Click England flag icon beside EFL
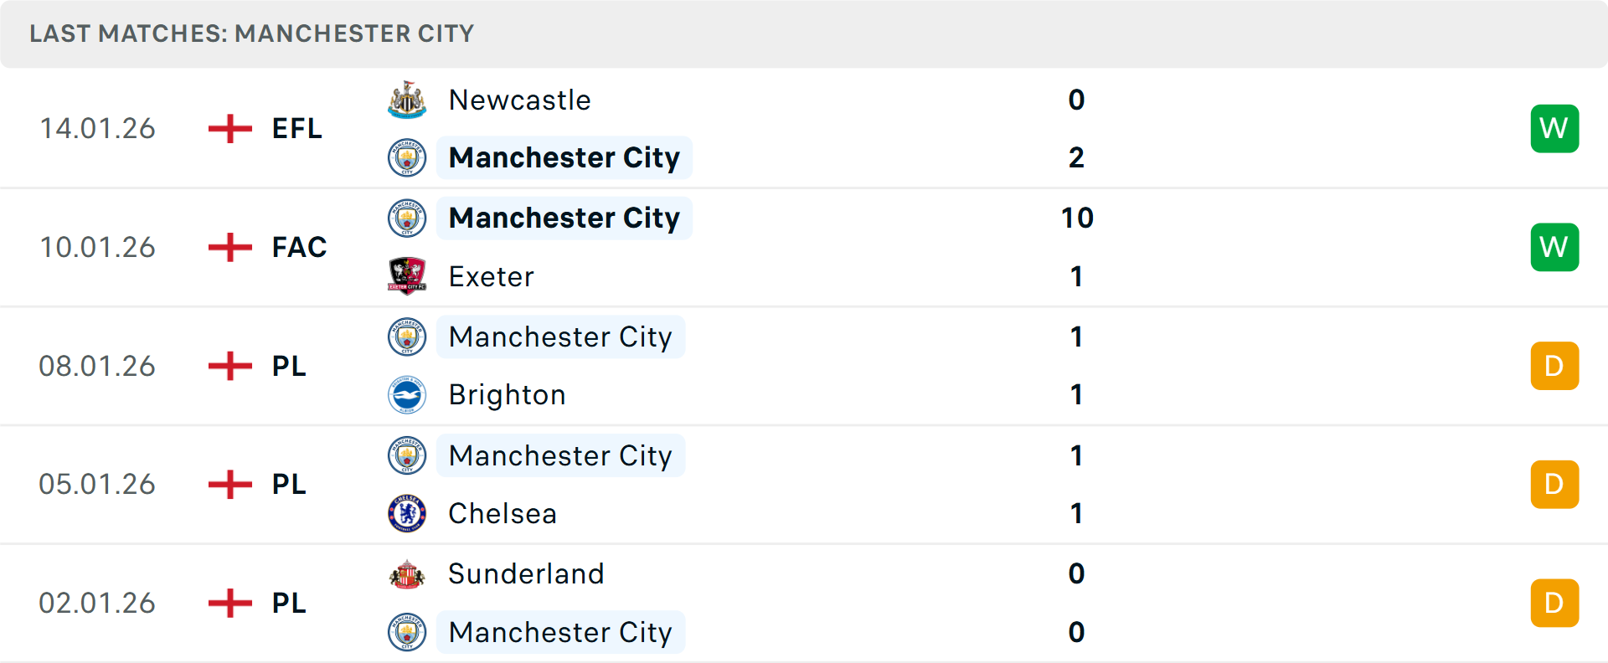 tap(229, 129)
